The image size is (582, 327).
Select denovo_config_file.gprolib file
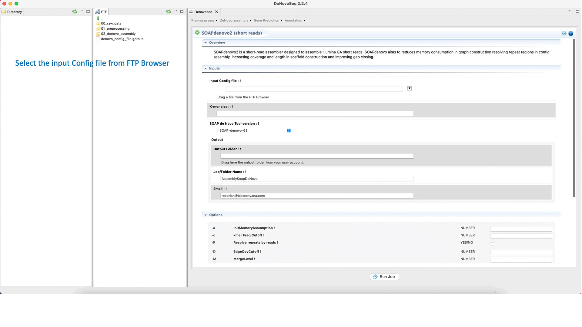122,39
